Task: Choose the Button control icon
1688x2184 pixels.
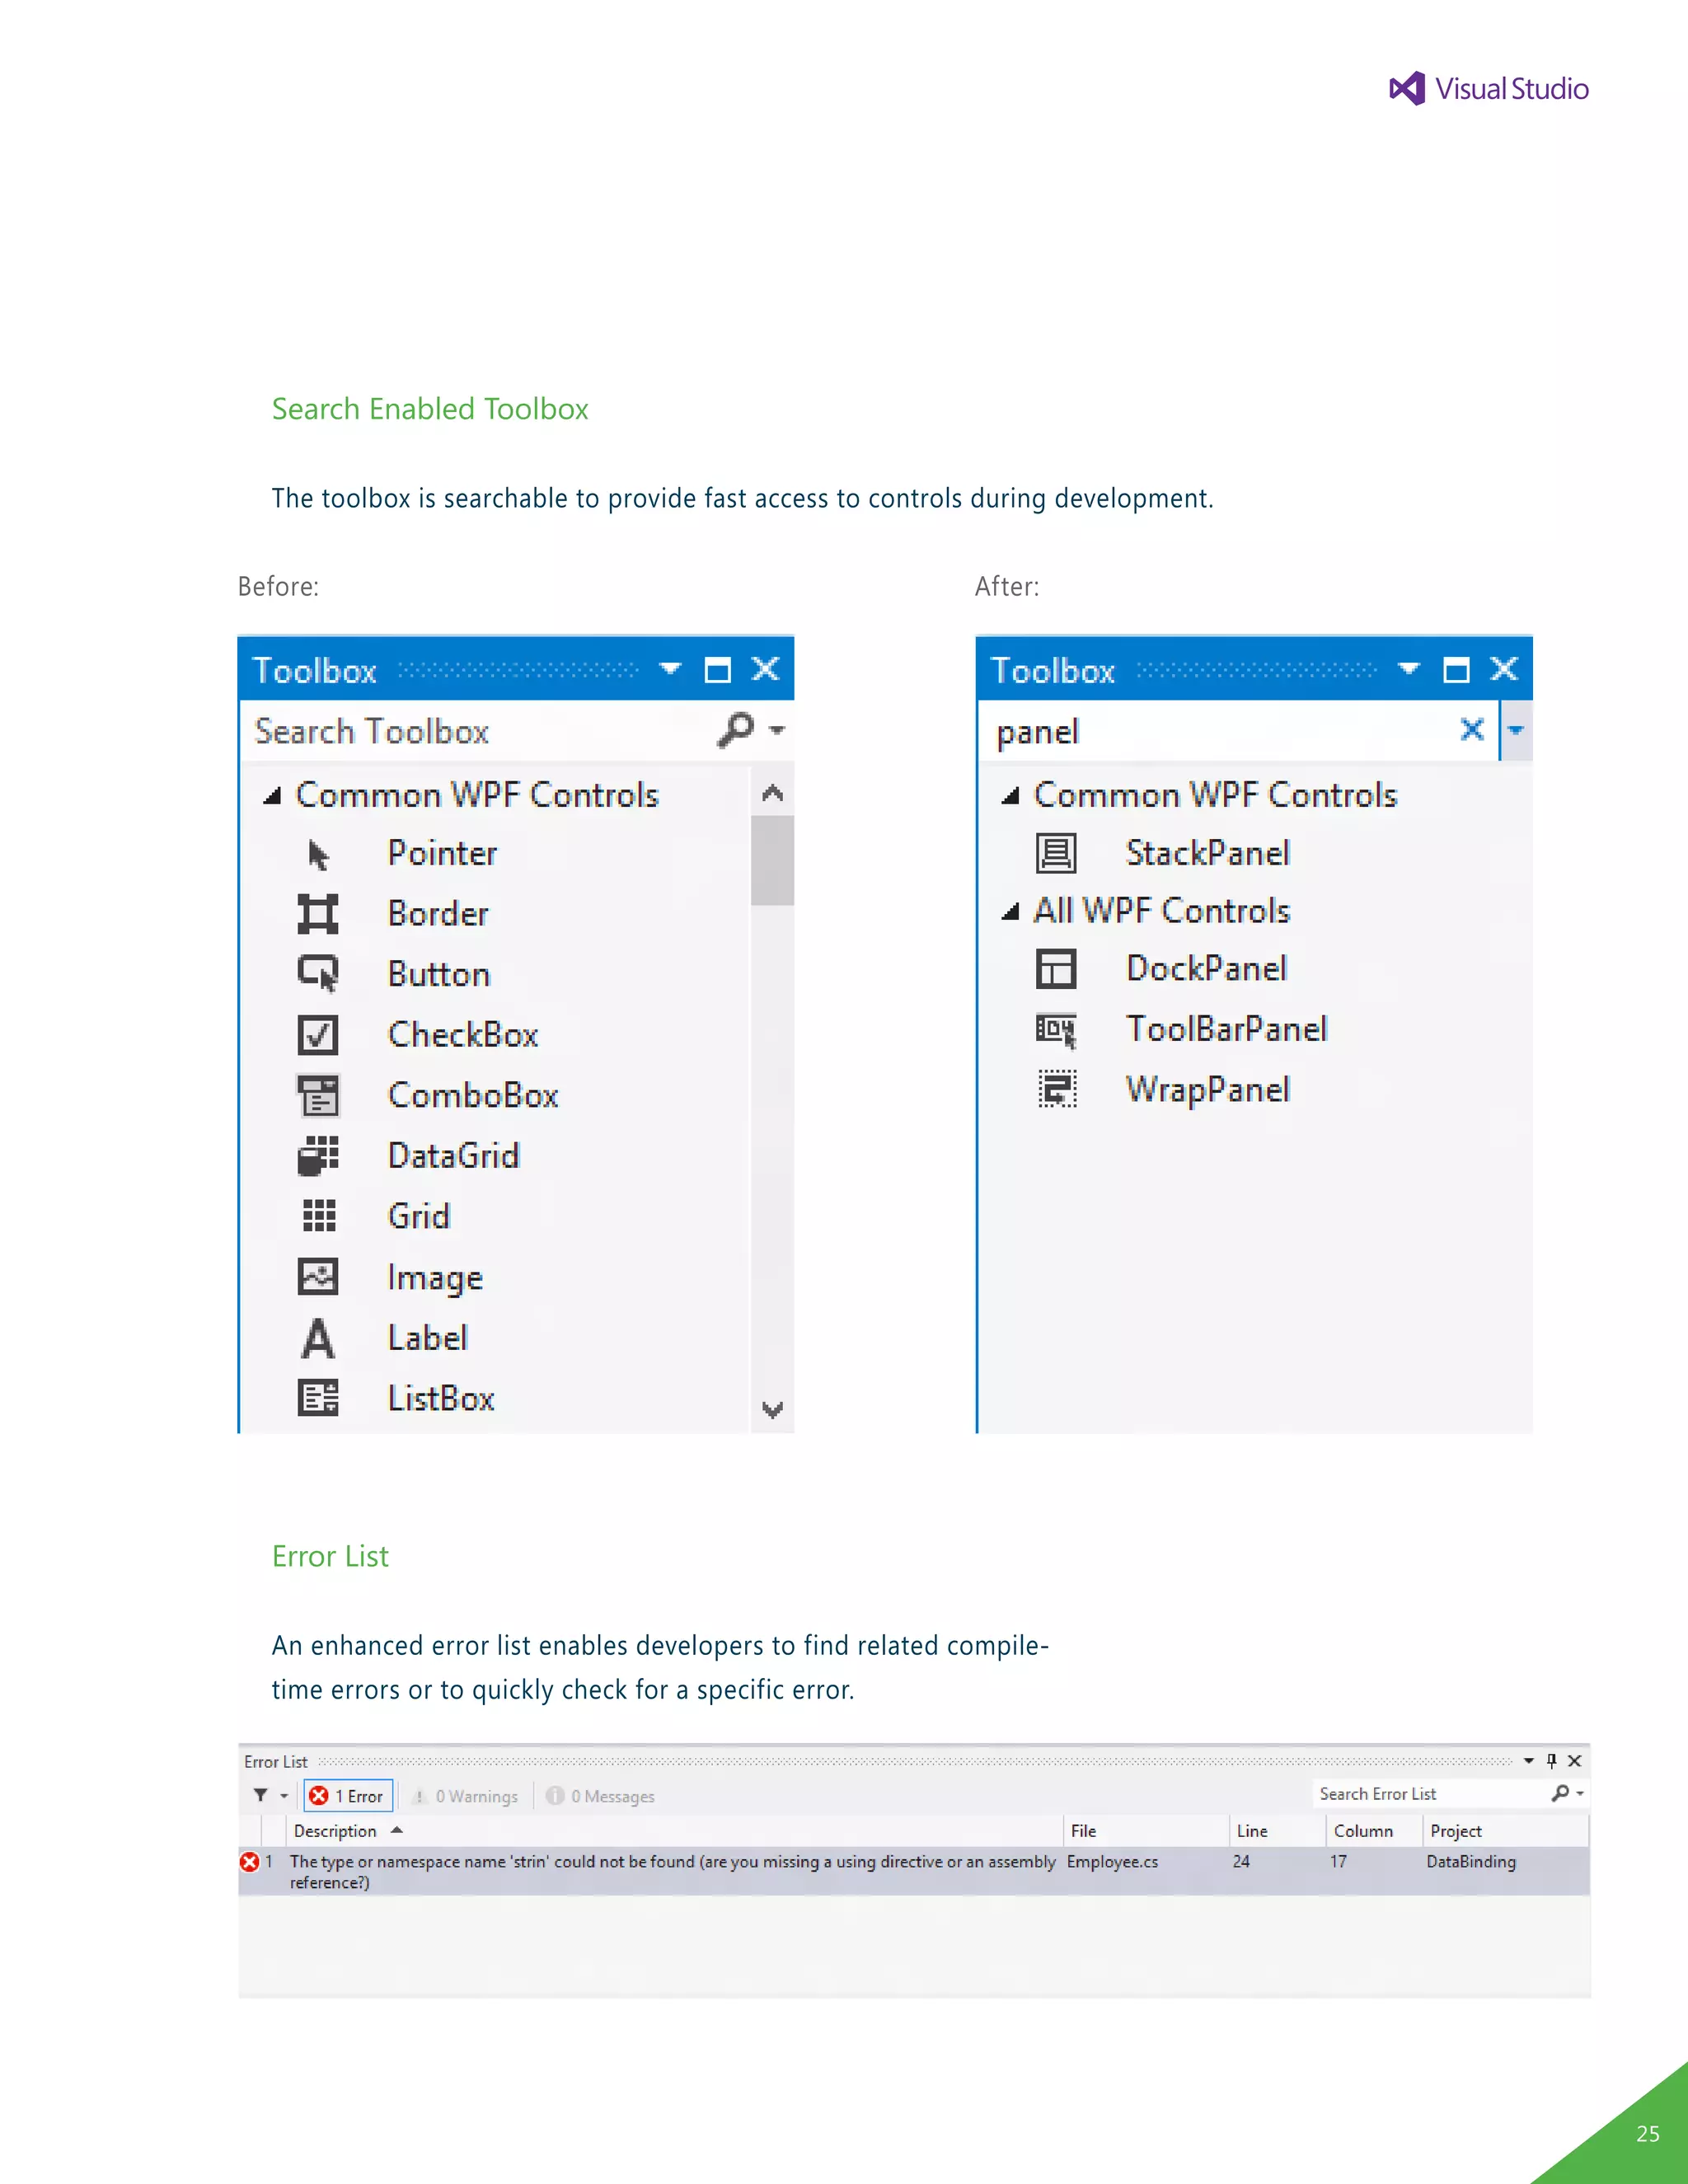Action: tap(318, 974)
